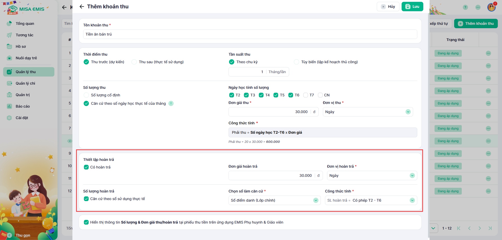Open the help question mark icon
Image resolution: width=502 pixels, height=240 pixels.
pyautogui.click(x=465, y=7)
